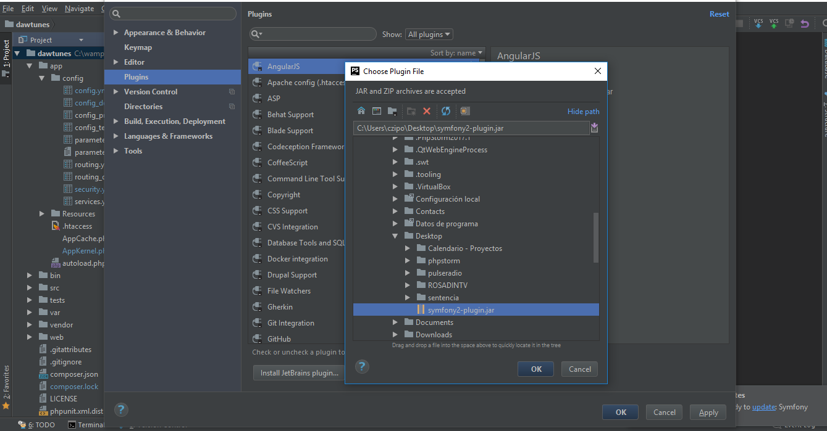Viewport: 827px width, 431px height.
Task: Select Docker integration plugin row
Action: click(x=298, y=259)
